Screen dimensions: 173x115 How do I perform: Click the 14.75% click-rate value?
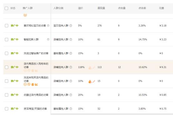pyautogui.click(x=143, y=39)
